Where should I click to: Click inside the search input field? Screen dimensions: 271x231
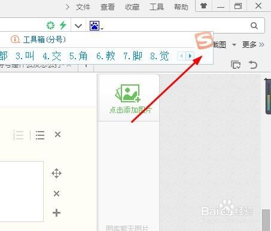pyautogui.click(x=175, y=26)
